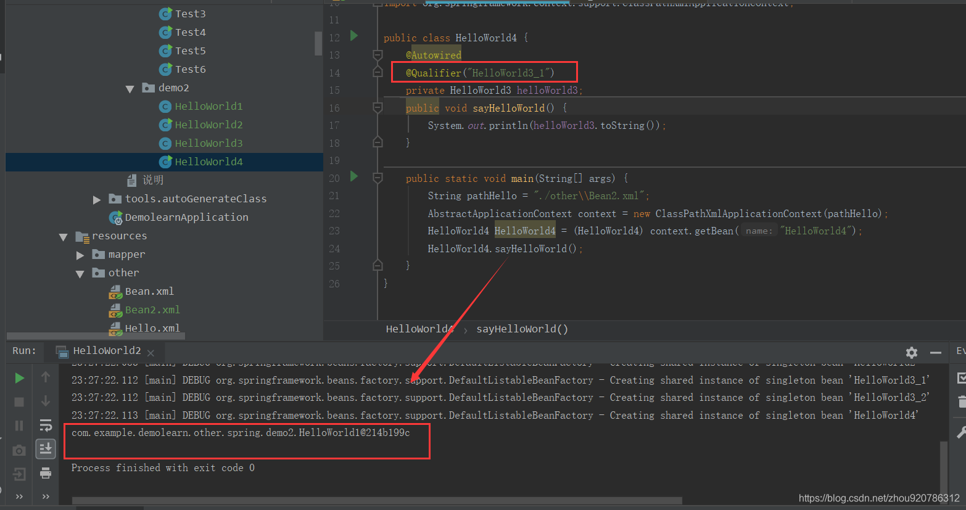Open Bean2.xml file
Screen dimensions: 966x510
[x=152, y=310]
